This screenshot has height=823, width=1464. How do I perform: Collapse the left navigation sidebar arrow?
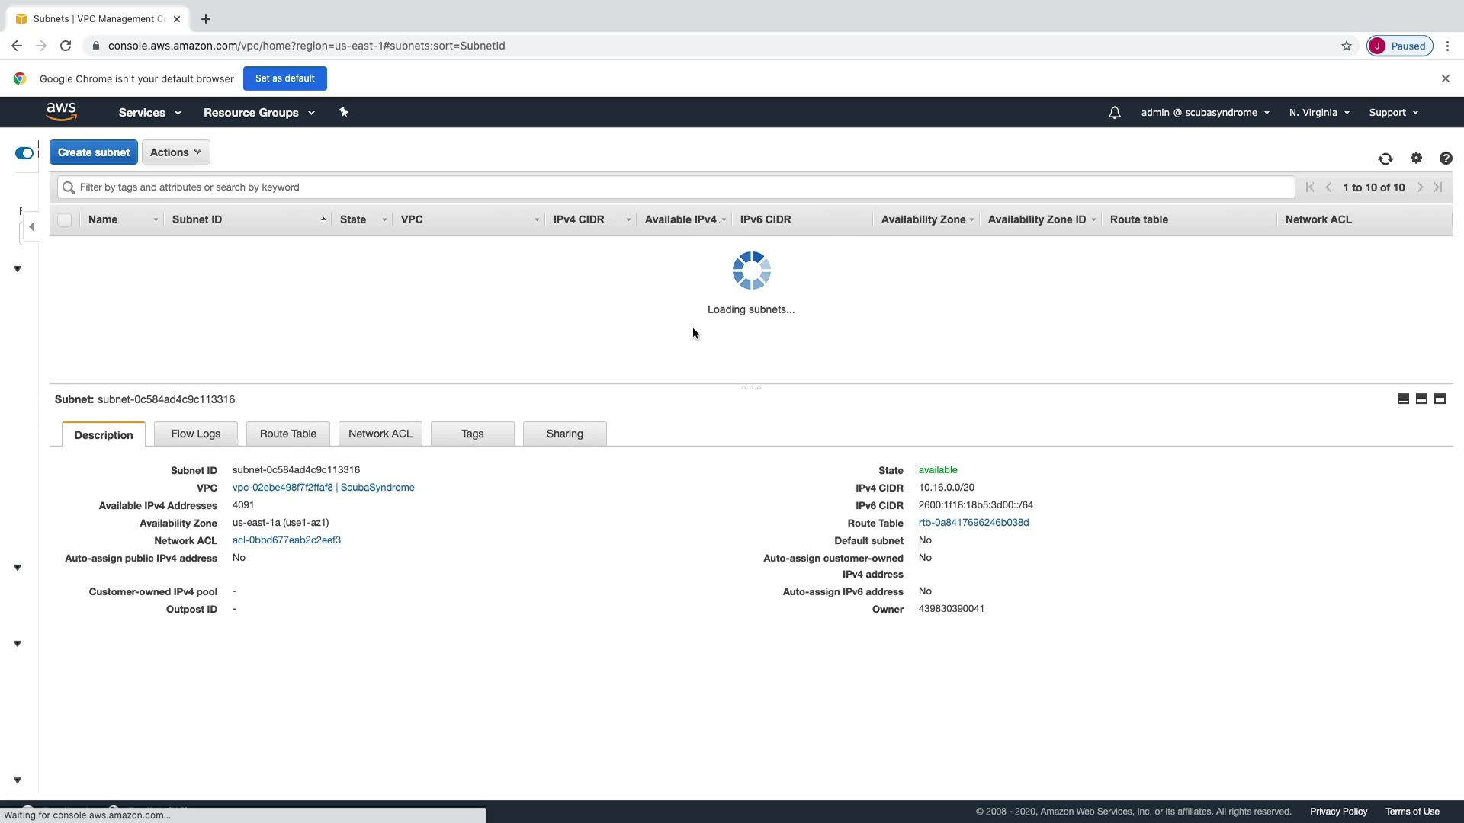tap(31, 226)
